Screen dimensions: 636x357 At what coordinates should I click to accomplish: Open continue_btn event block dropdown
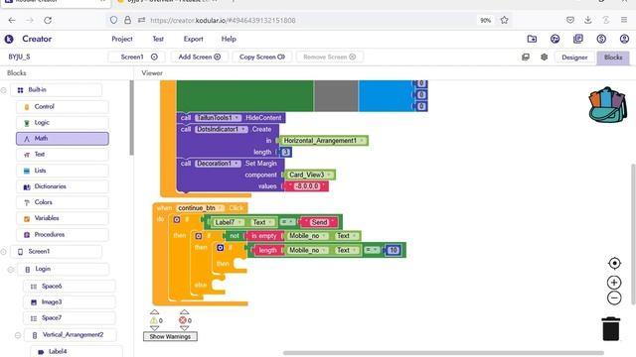[201, 208]
